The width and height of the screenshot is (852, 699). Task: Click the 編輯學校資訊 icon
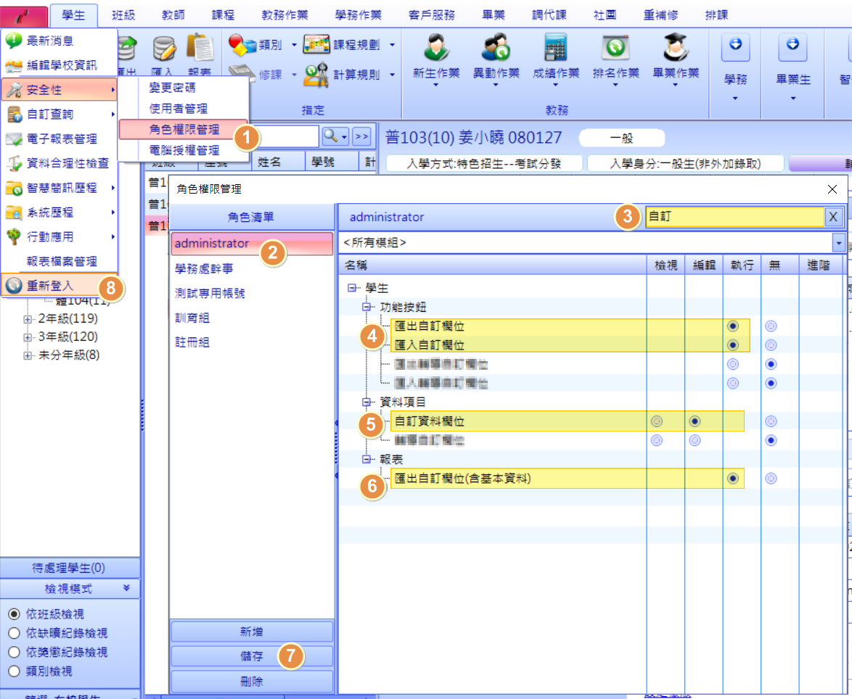14,66
